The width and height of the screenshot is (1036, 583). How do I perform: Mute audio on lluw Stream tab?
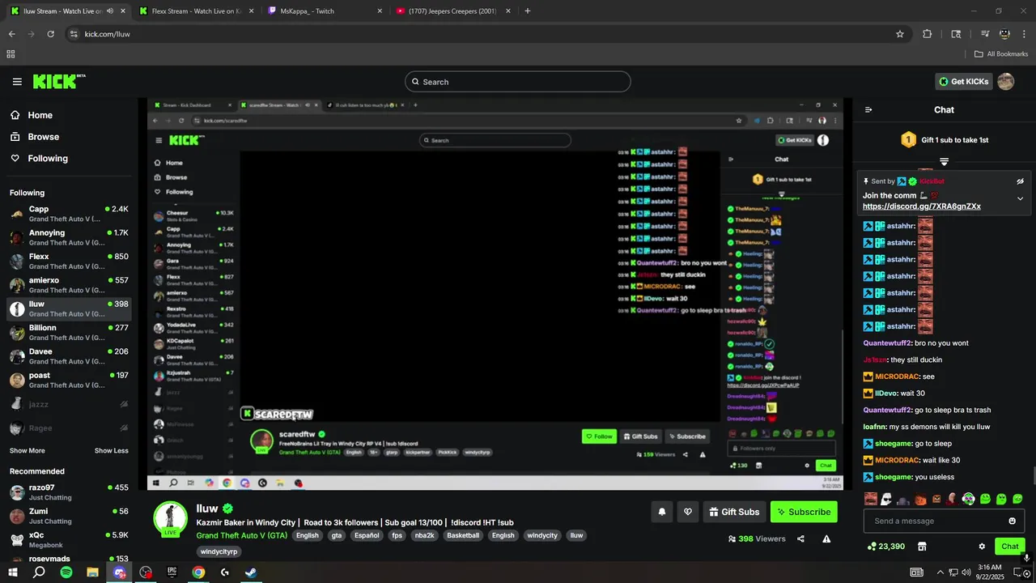point(109,11)
